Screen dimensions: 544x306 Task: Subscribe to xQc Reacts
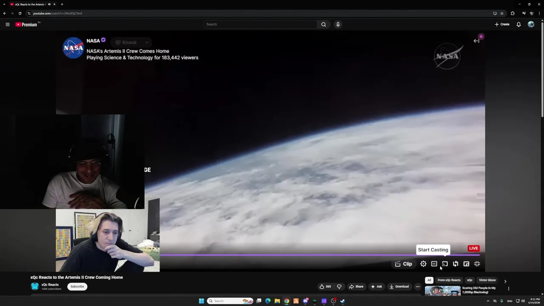77,286
